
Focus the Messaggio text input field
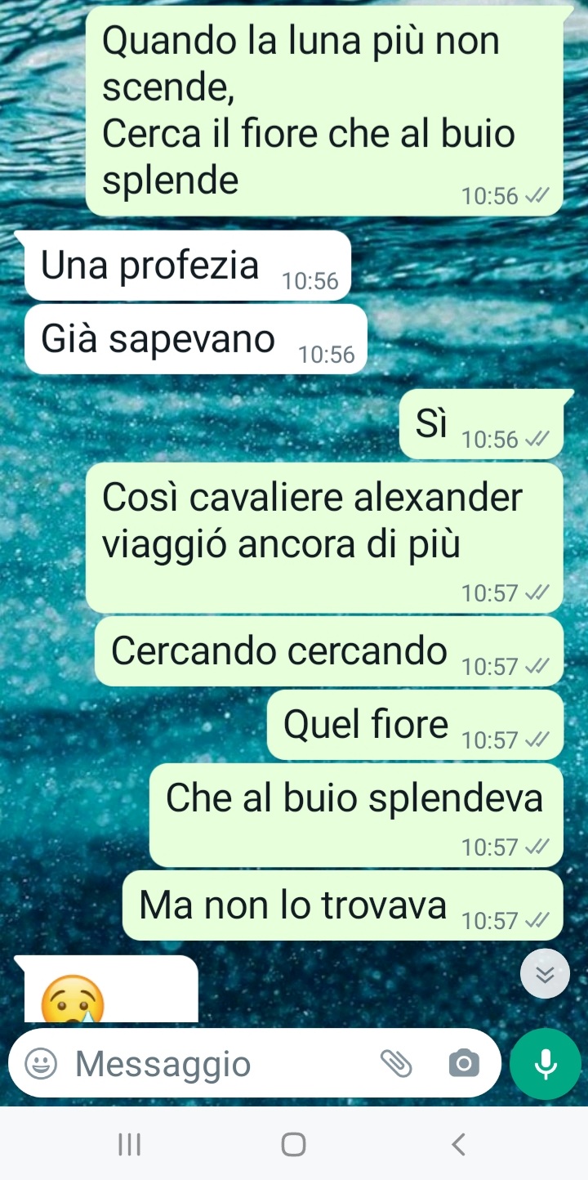click(222, 1064)
